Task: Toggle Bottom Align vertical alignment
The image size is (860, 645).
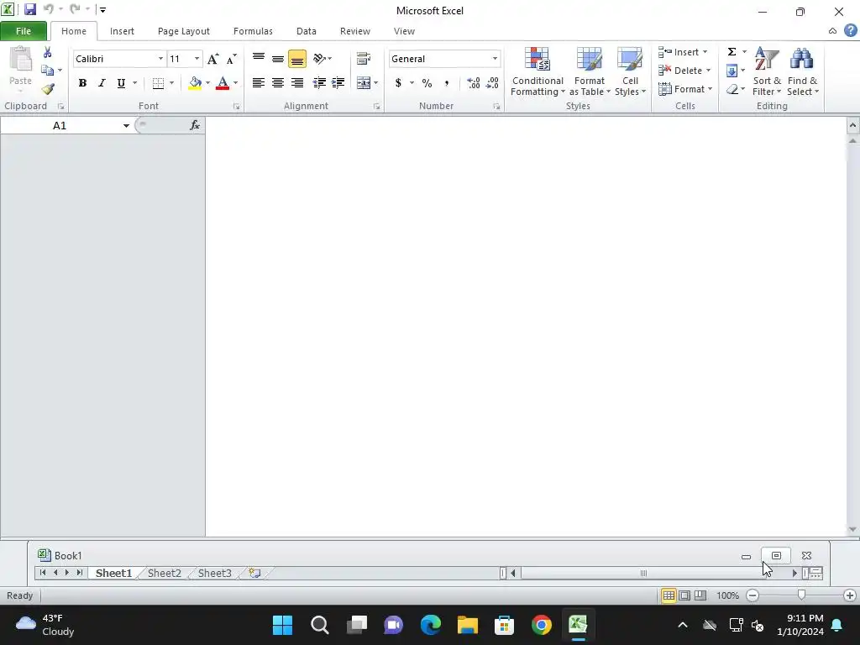Action: click(x=297, y=59)
